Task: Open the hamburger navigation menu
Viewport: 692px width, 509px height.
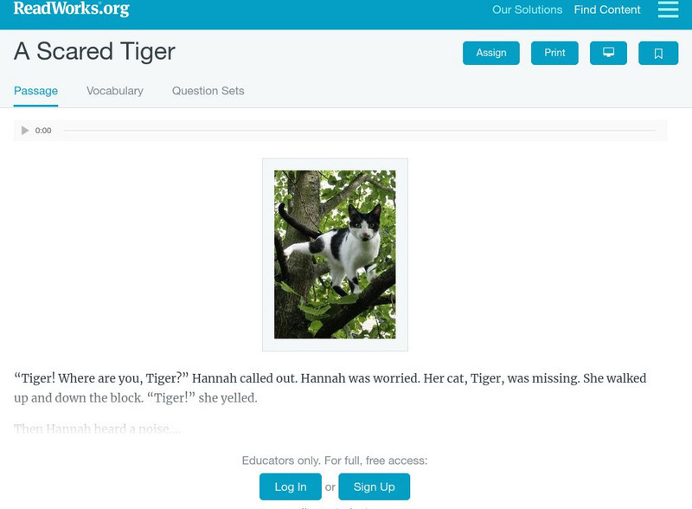Action: [667, 10]
